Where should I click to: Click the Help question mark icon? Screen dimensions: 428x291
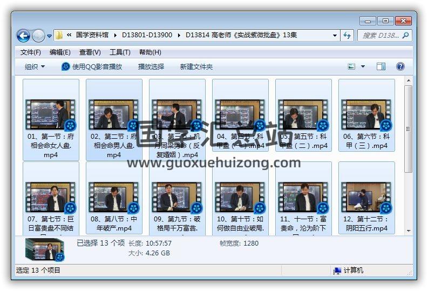[x=400, y=66]
